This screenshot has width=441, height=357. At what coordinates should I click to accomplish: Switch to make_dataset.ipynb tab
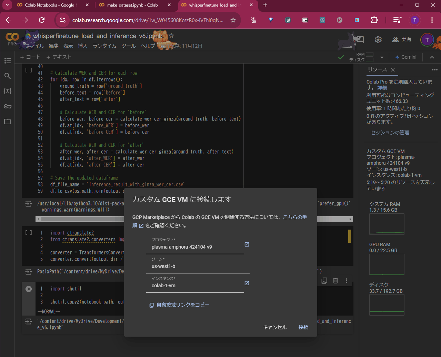point(132,5)
